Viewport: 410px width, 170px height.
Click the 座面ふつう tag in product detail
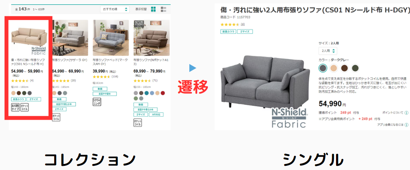pos(228,31)
